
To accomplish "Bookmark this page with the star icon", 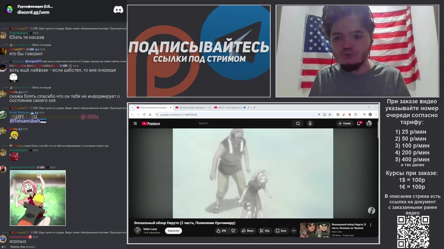I will (x=330, y=114).
